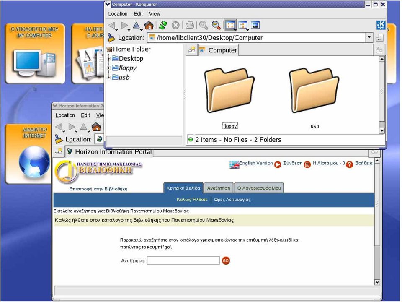
Task: Click Back arrow in Computer Konqueror toolbar
Action: point(111,25)
